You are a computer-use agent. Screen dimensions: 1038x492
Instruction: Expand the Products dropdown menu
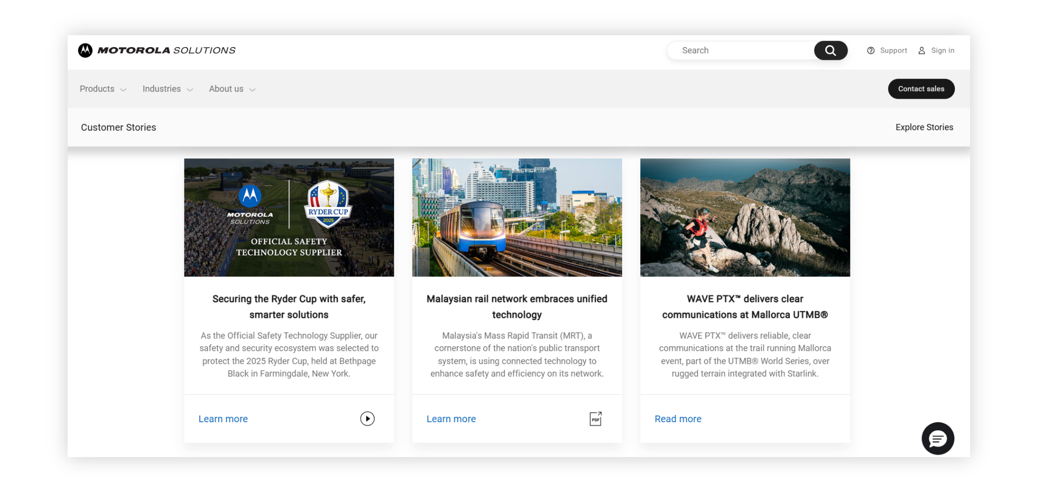click(103, 89)
